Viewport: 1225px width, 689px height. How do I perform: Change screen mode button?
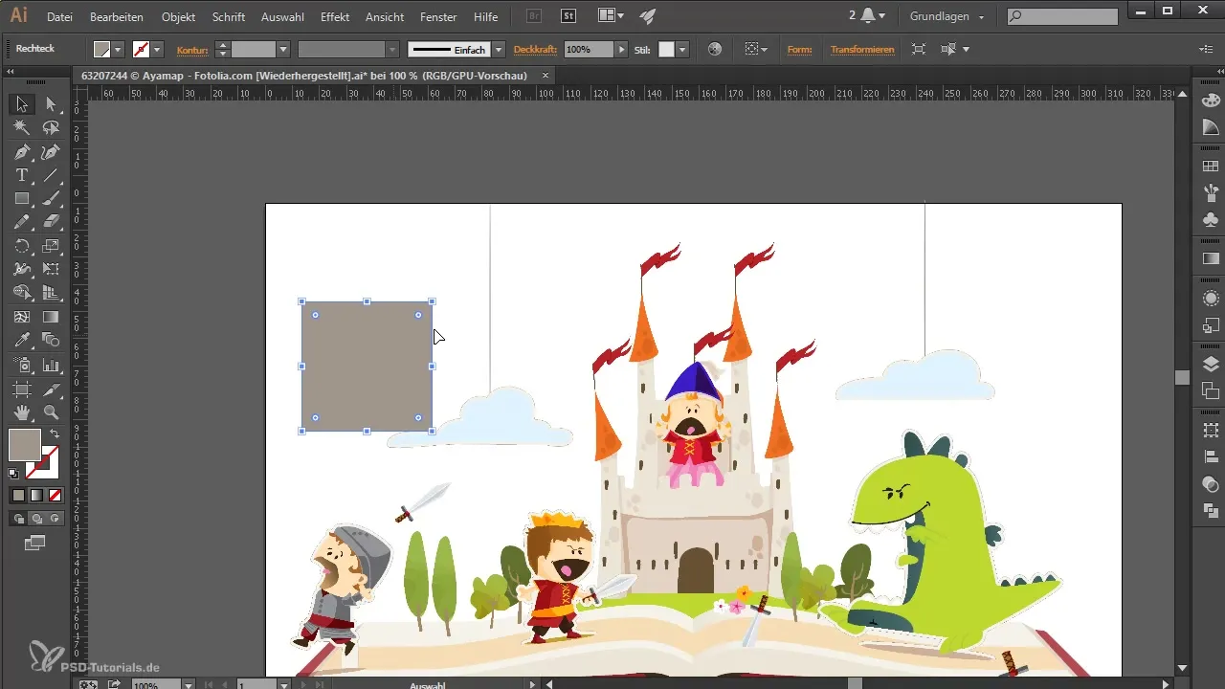tap(35, 544)
